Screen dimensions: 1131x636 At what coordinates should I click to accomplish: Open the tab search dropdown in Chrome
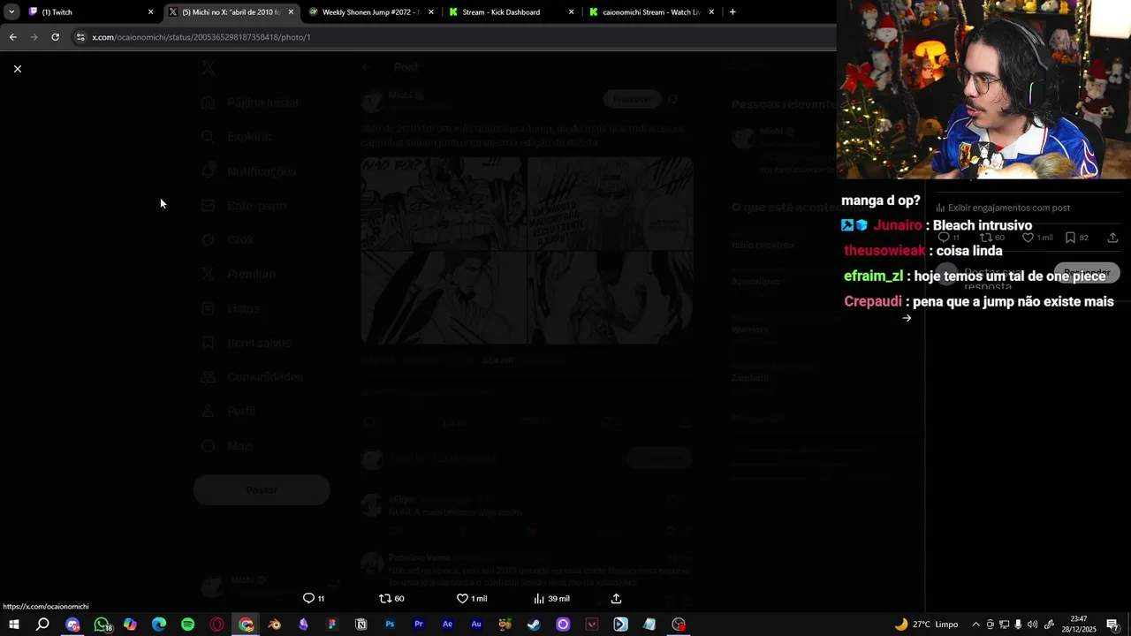(x=11, y=12)
